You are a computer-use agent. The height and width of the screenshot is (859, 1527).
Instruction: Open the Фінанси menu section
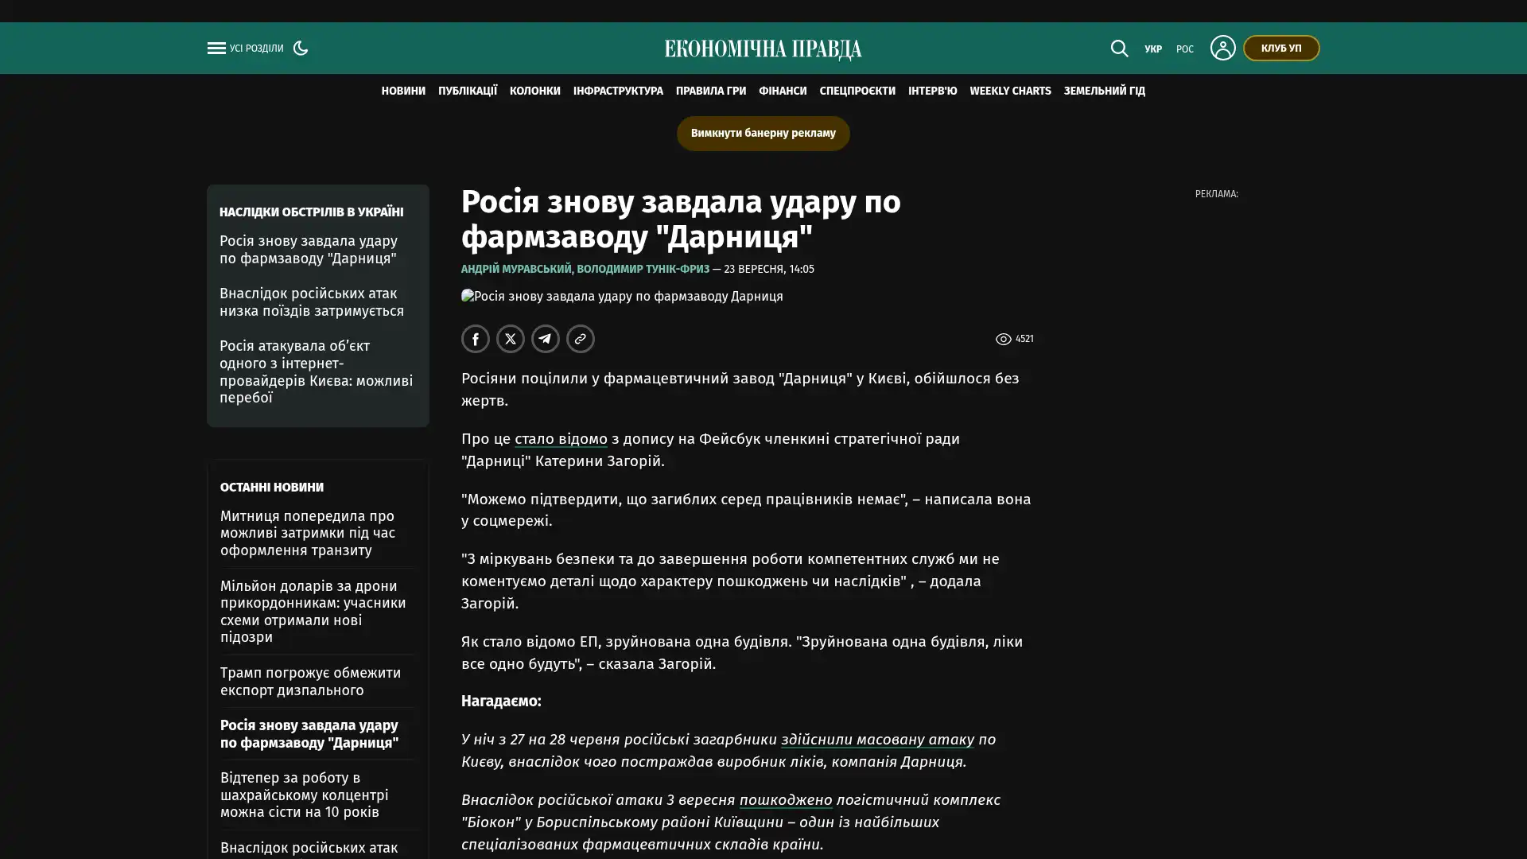[x=783, y=91]
